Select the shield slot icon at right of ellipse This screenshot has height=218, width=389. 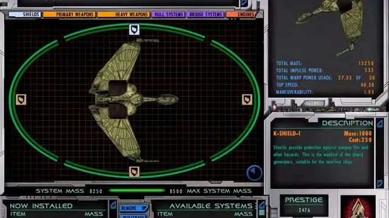click(x=247, y=99)
